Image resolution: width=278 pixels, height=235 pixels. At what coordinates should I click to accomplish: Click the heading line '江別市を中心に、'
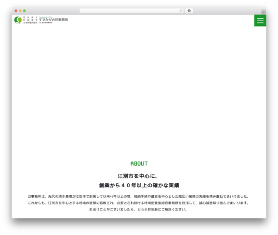pyautogui.click(x=137, y=176)
